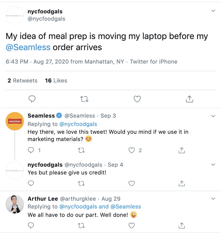The height and width of the screenshot is (233, 221).
Task: Expand the Seamless reply's options menu
Action: coord(213,116)
